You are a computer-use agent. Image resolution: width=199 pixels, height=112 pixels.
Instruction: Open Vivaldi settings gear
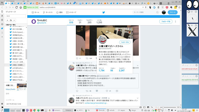(2, 104)
